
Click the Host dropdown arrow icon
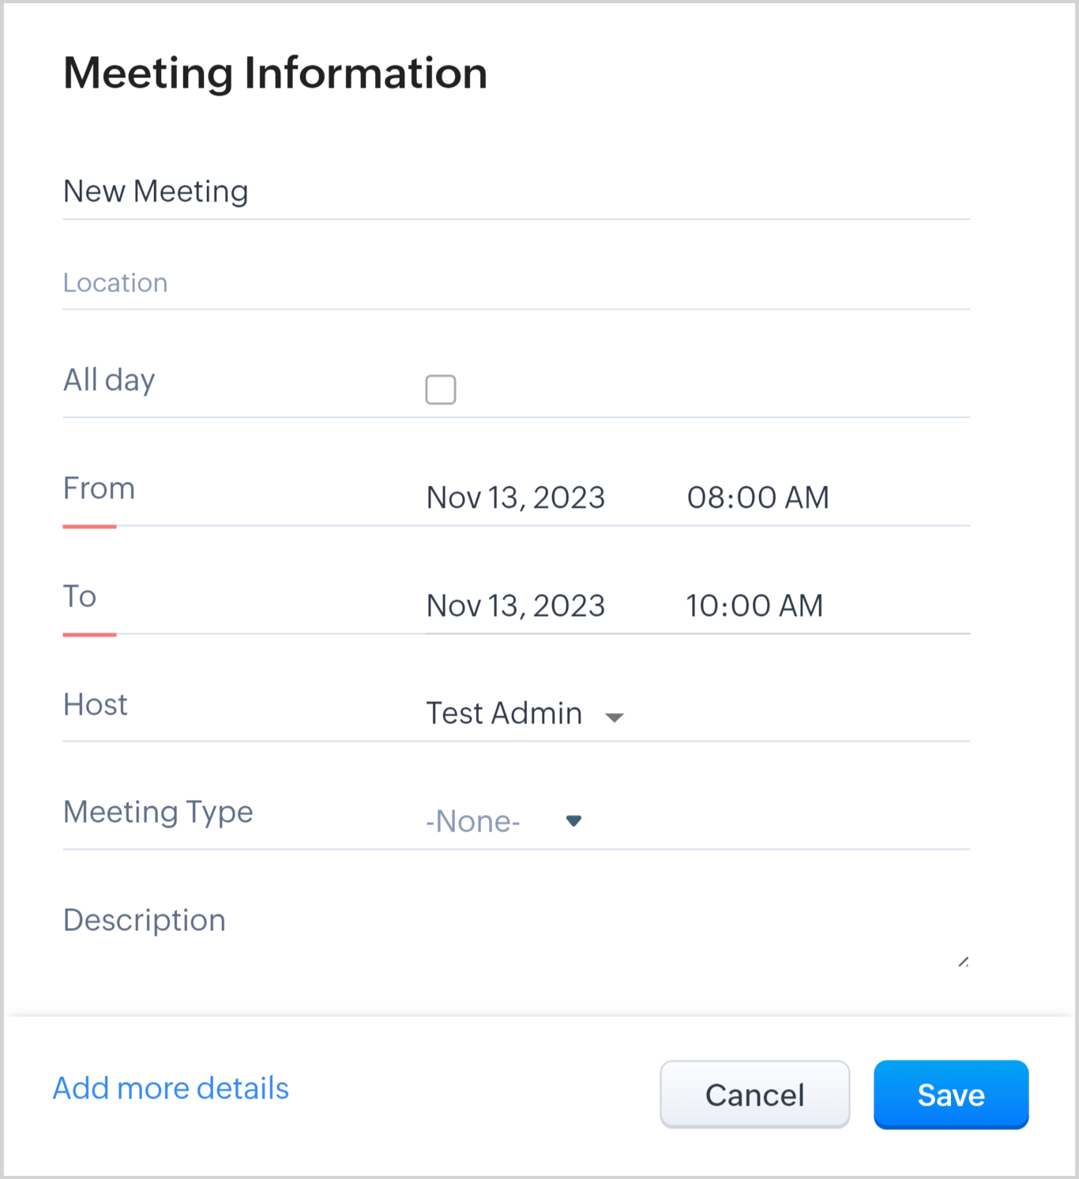(x=615, y=717)
